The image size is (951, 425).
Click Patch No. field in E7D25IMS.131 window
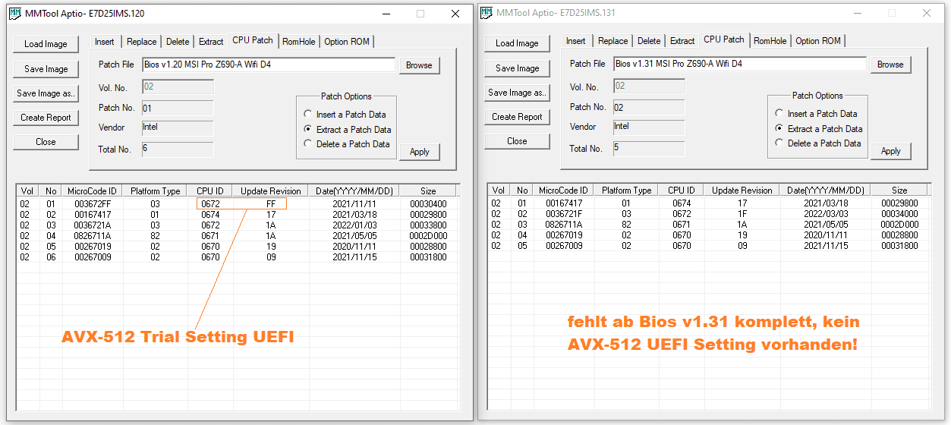649,108
